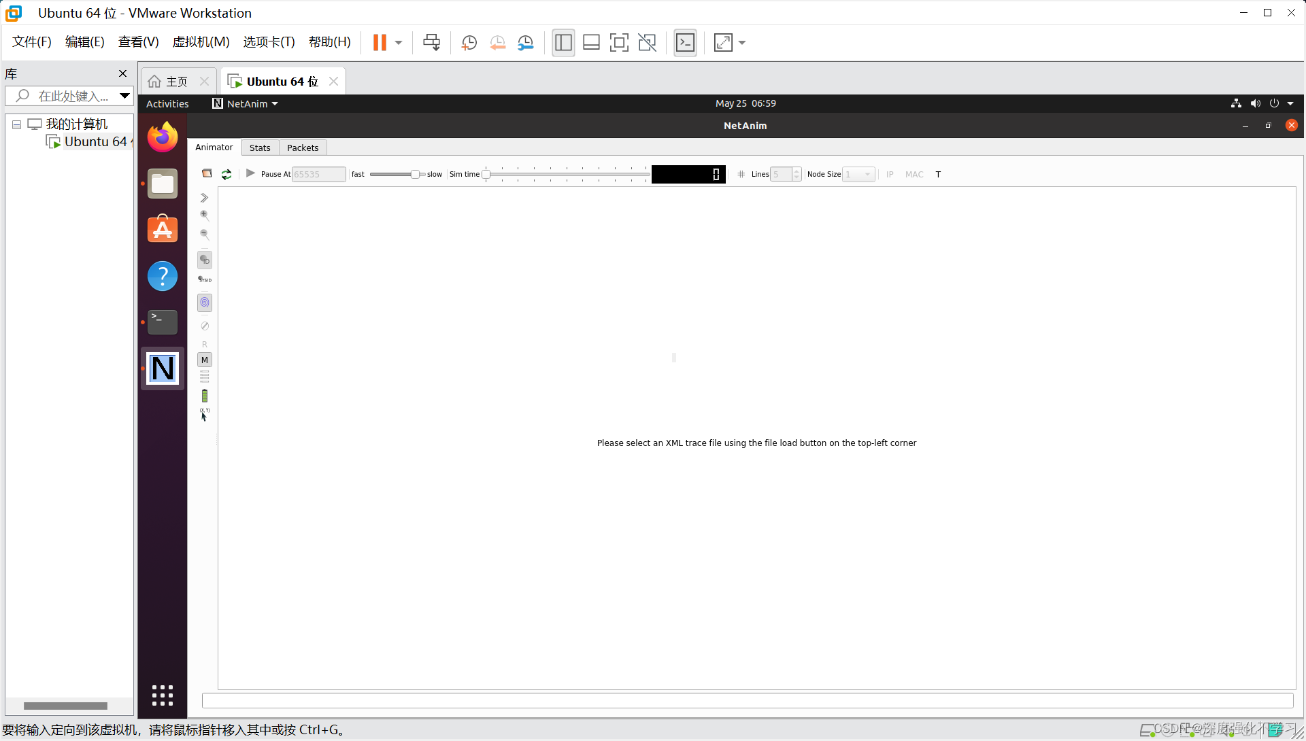
Task: Start animation with the play button
Action: (x=250, y=174)
